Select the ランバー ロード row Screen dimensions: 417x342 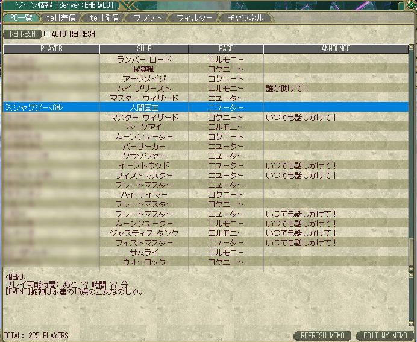tap(206, 59)
